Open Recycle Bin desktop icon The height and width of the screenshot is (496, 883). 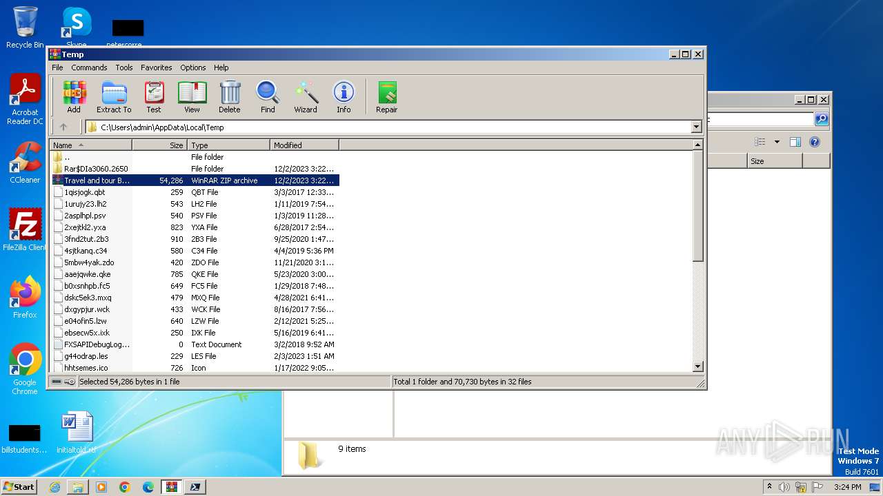click(x=25, y=28)
